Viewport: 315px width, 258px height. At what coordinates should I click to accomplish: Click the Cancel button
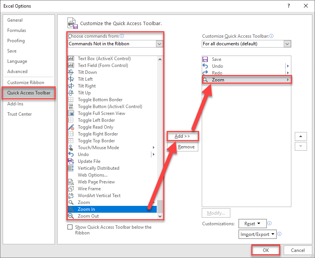click(298, 250)
